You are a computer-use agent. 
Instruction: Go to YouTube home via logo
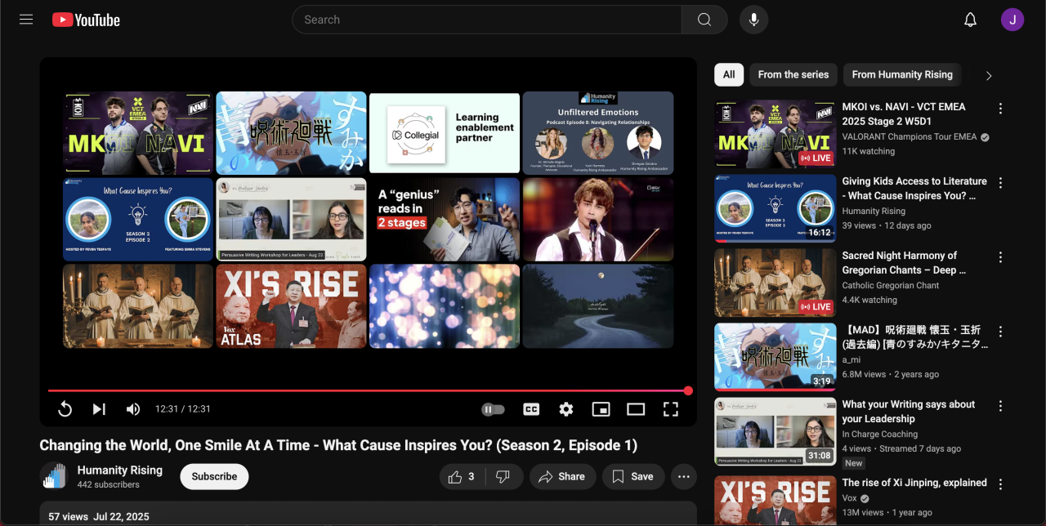86,20
